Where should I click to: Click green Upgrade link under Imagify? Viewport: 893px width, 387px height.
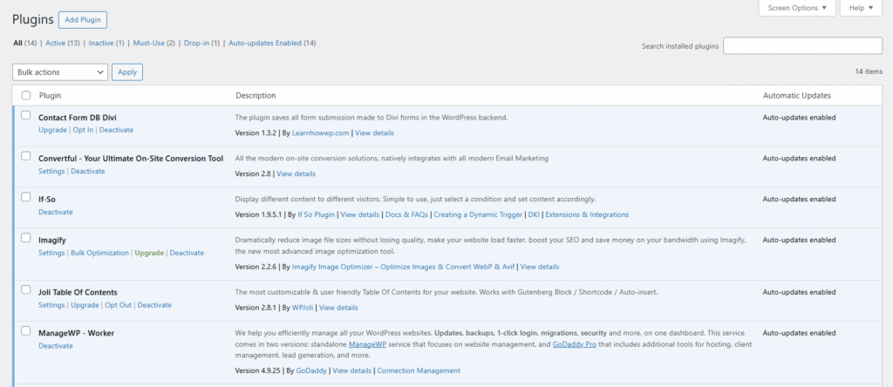(149, 253)
